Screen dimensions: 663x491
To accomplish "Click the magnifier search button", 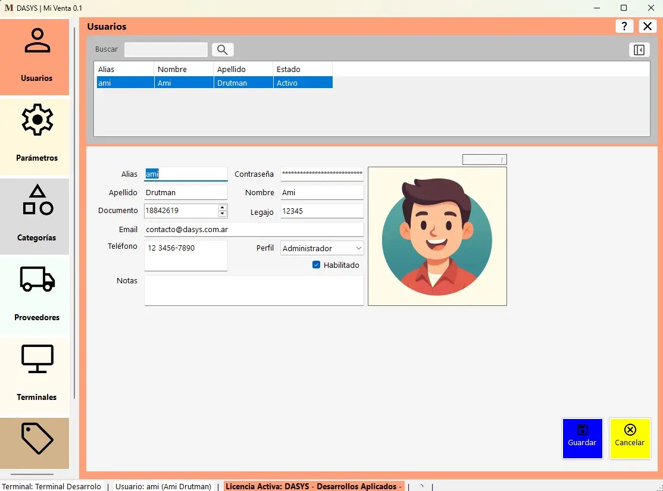I will coord(223,50).
